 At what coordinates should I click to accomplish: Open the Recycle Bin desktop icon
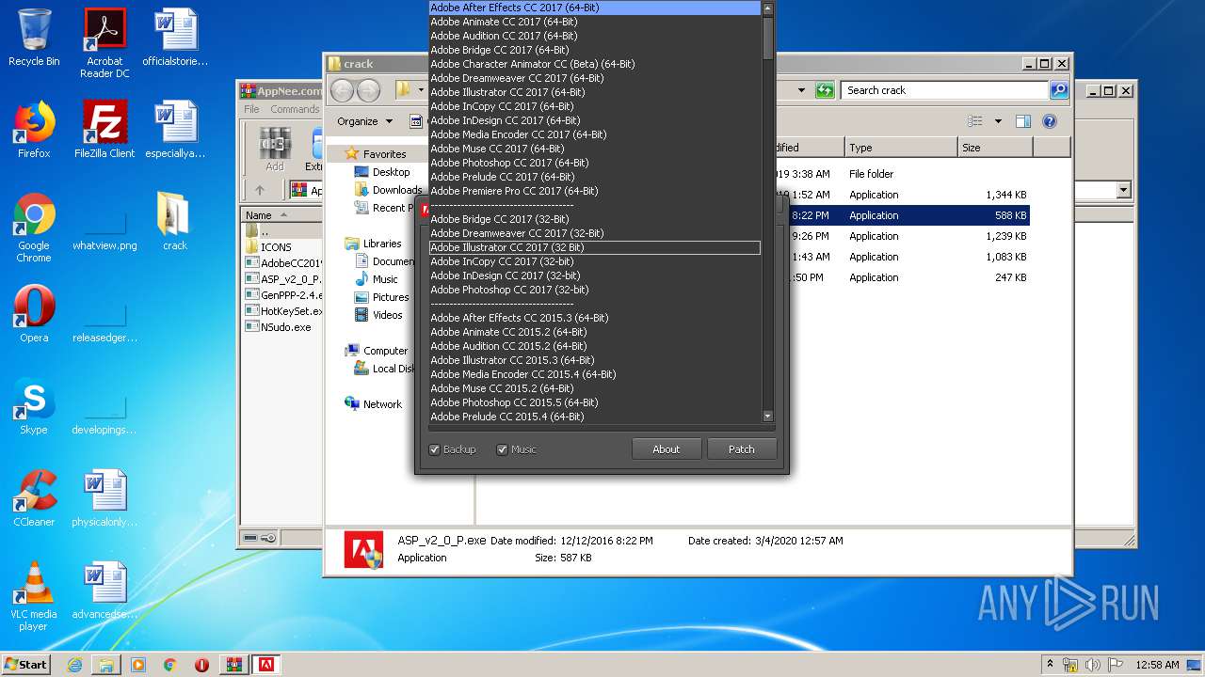(34, 38)
